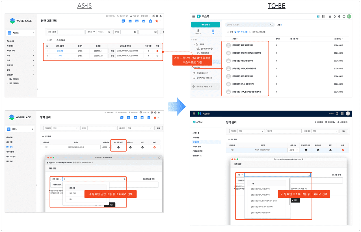Open the 관리자 dropdown in search filters

(91, 32)
